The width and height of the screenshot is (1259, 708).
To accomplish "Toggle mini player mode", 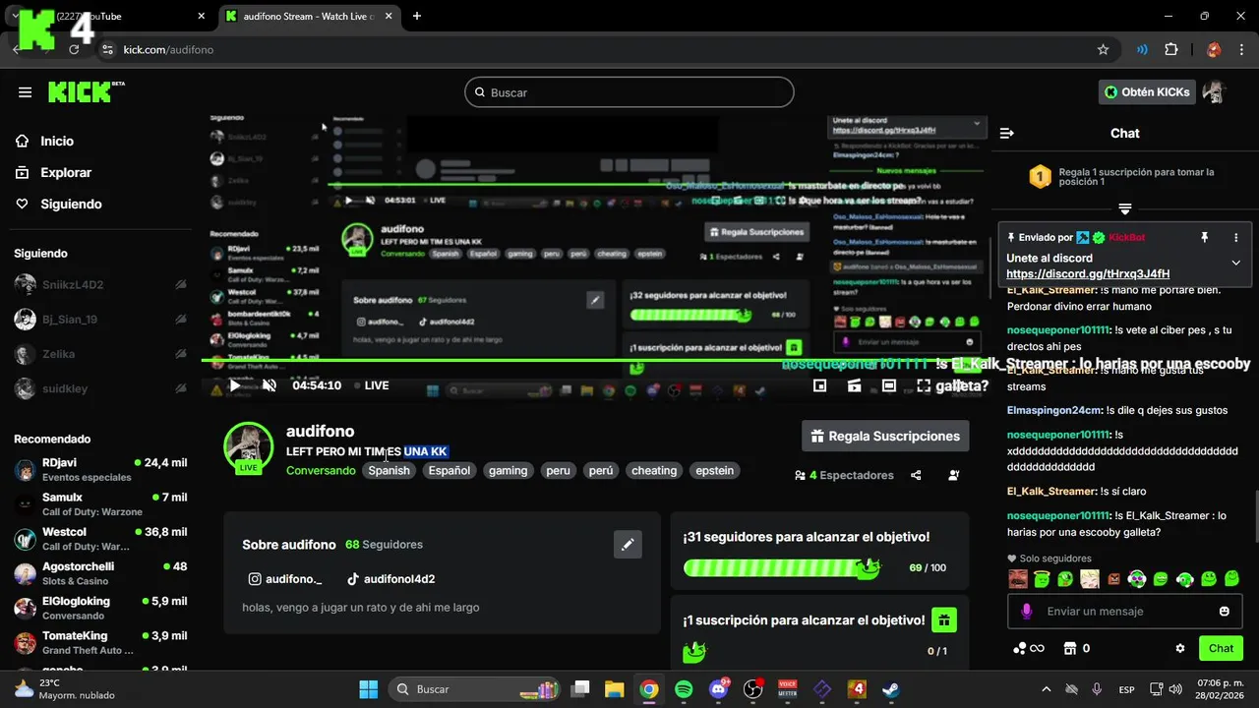I will pyautogui.click(x=855, y=385).
